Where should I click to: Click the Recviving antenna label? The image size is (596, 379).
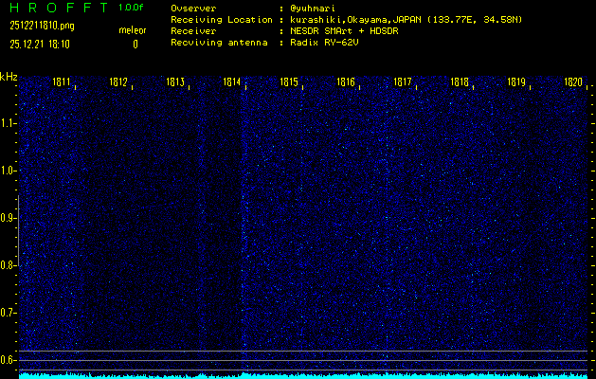(x=219, y=43)
